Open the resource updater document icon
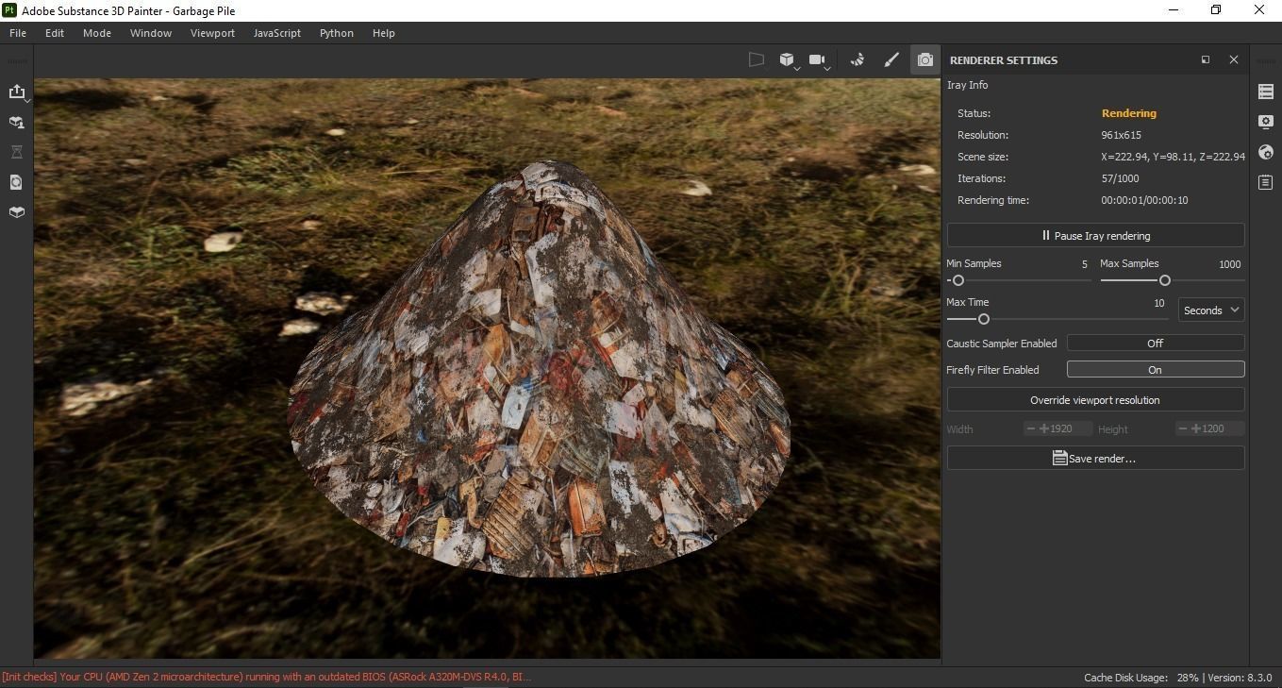This screenshot has width=1282, height=688. [x=17, y=182]
